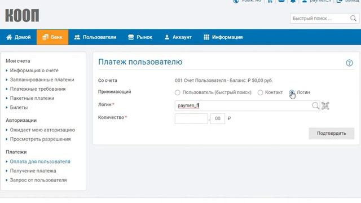Click the Авторизации sidebar heading
Viewport: 361px width, 203px height.
pos(21,120)
